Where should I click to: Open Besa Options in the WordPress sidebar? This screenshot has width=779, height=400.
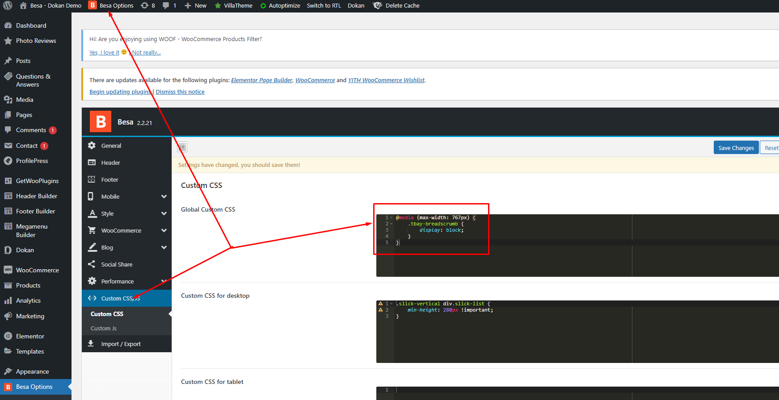[36, 387]
